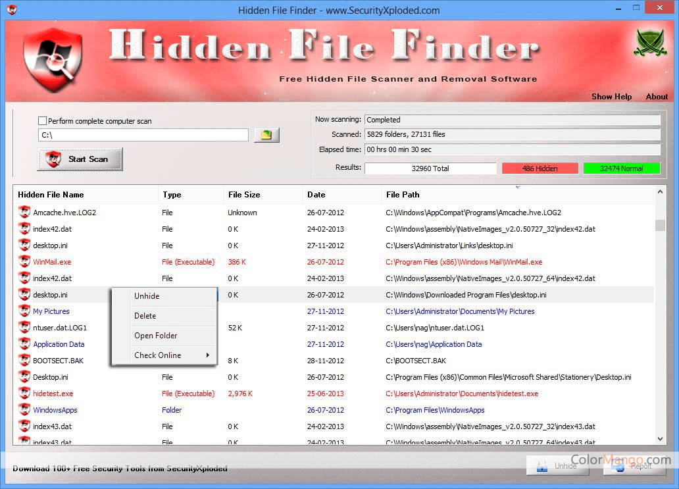Click the icon beside ntuser.dat.LOG1

tap(24, 328)
